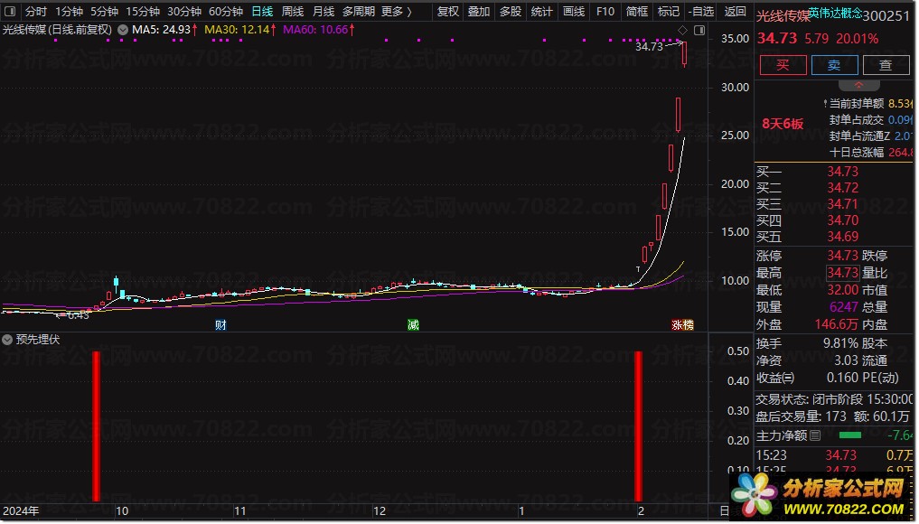This screenshot has height=524, width=919.
Task: Click the 查 query button
Action: point(886,65)
